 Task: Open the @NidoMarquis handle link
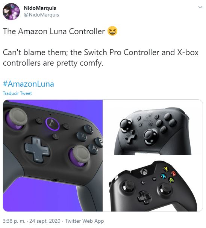point(41,15)
